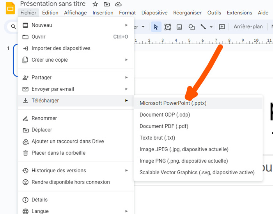This screenshot has width=273, height=214.
Task: Open the Réorganiser menu
Action: coord(187,13)
